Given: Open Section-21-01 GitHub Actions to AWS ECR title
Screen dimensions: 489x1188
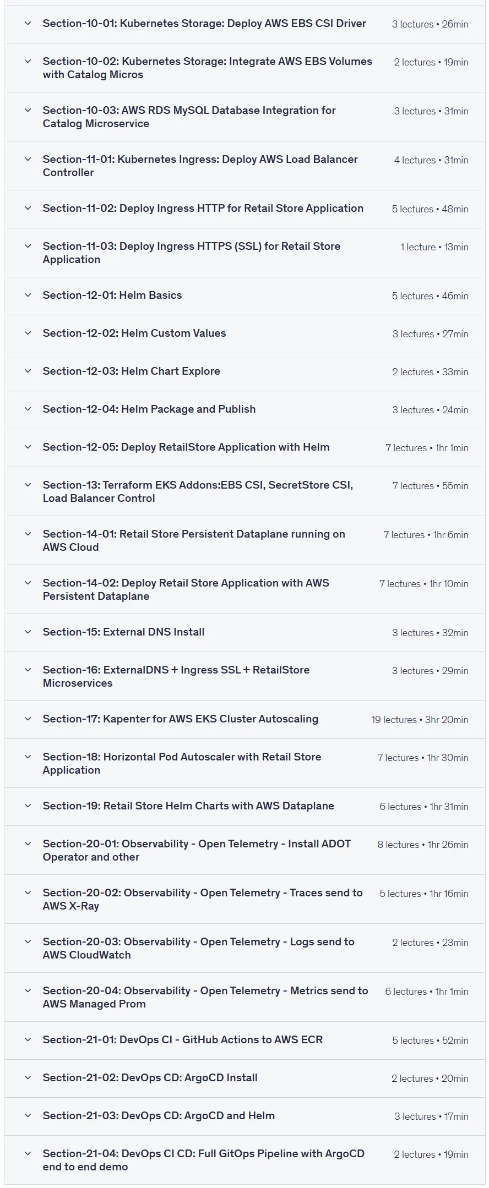Looking at the screenshot, I should click(183, 1040).
